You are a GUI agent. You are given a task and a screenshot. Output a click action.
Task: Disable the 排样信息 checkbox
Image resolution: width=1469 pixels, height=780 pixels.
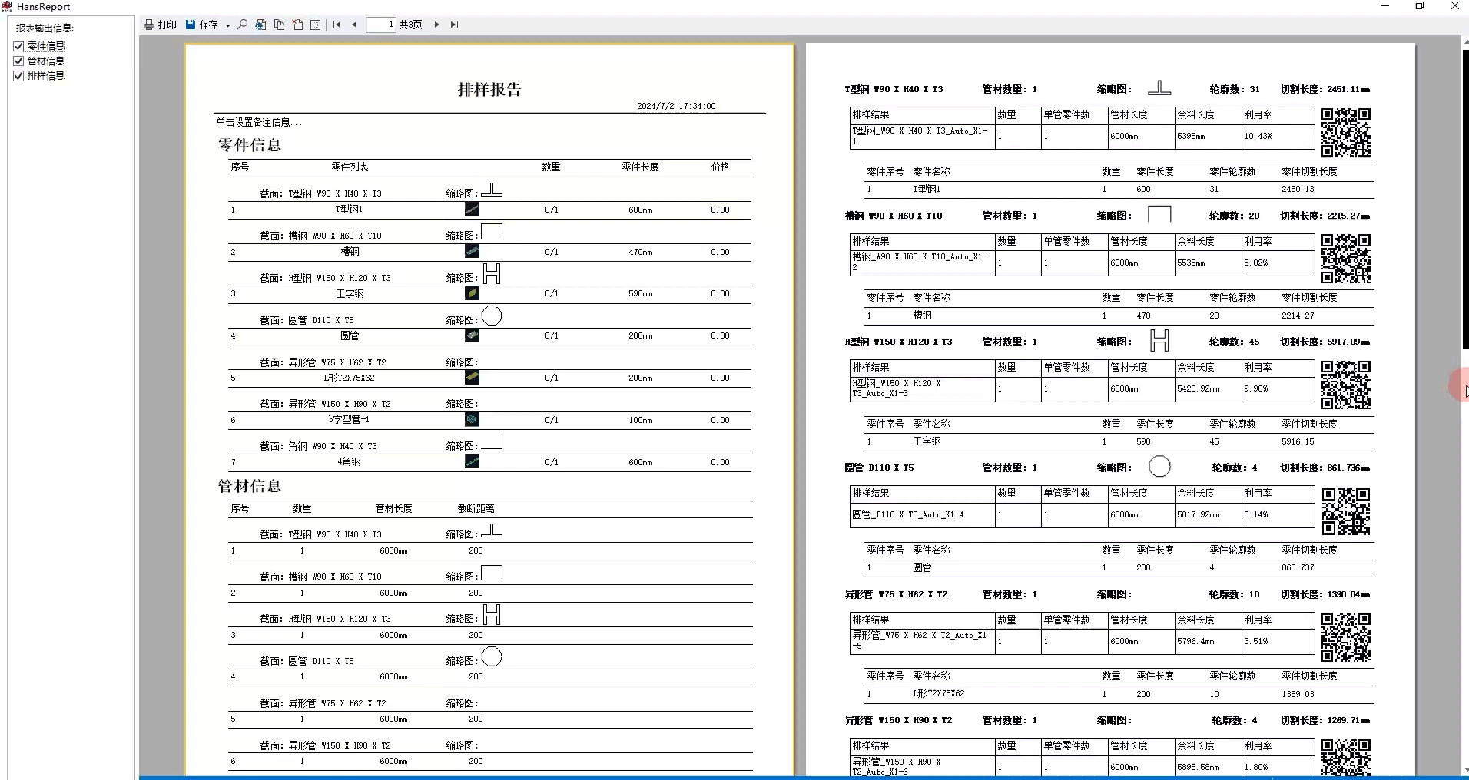(18, 75)
